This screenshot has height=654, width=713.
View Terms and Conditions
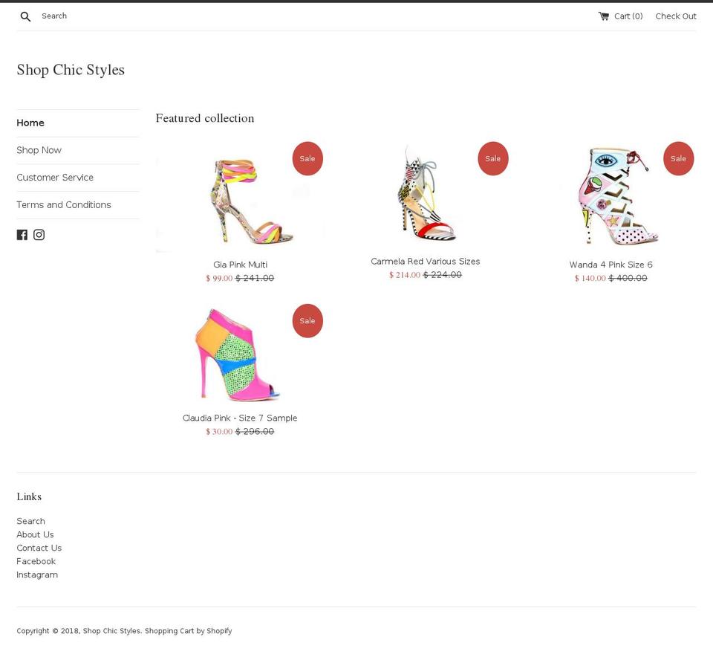point(64,204)
